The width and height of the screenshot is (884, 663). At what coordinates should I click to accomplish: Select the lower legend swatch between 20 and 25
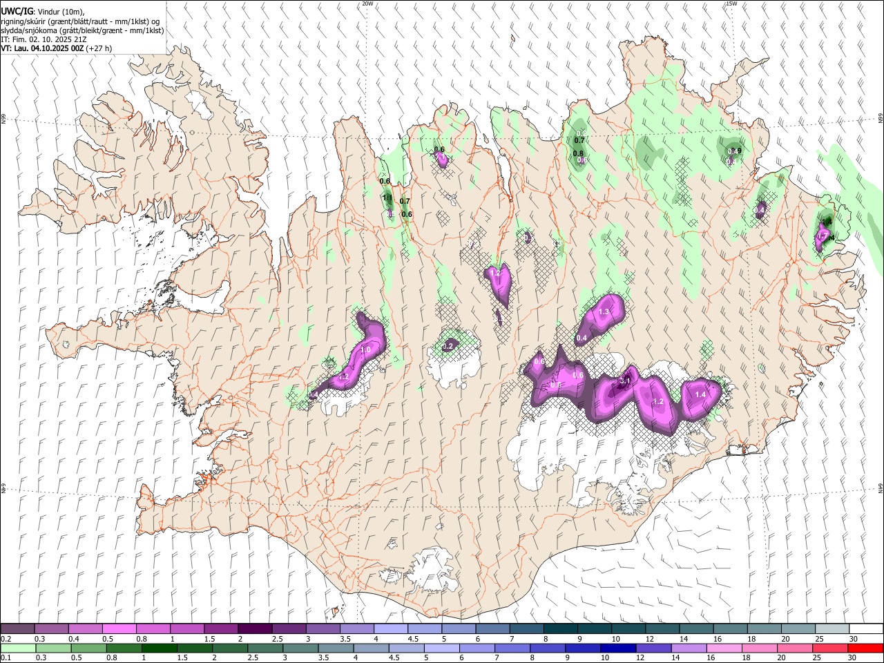[x=795, y=648]
